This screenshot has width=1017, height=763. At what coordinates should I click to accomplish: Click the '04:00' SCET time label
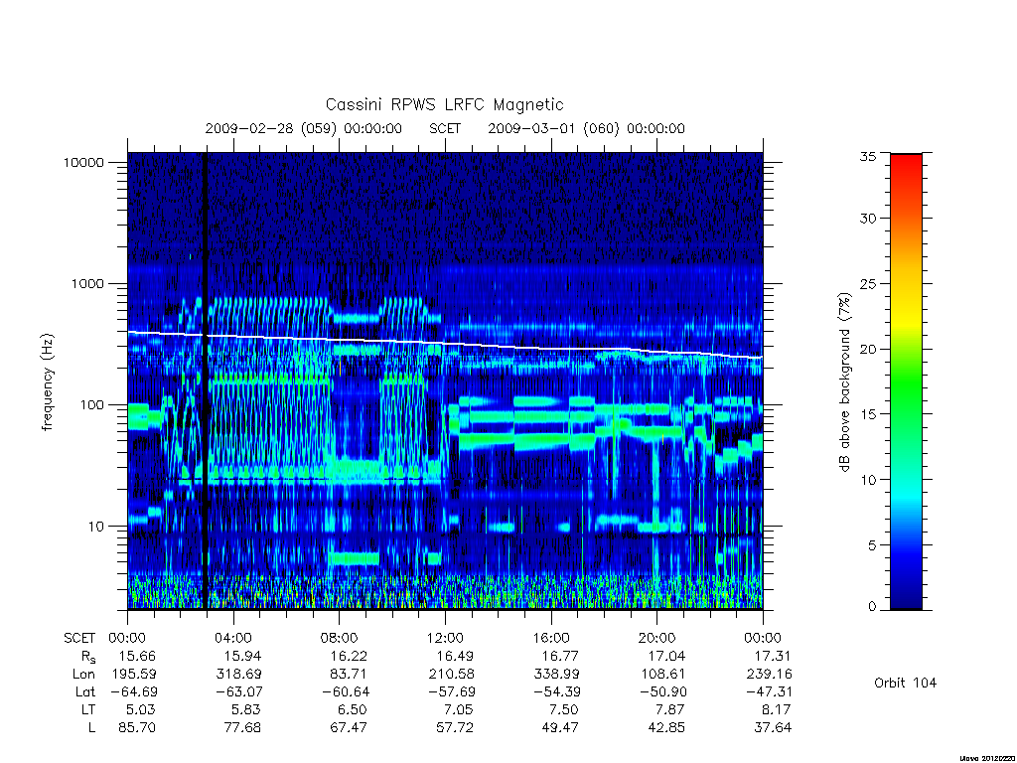(x=232, y=639)
